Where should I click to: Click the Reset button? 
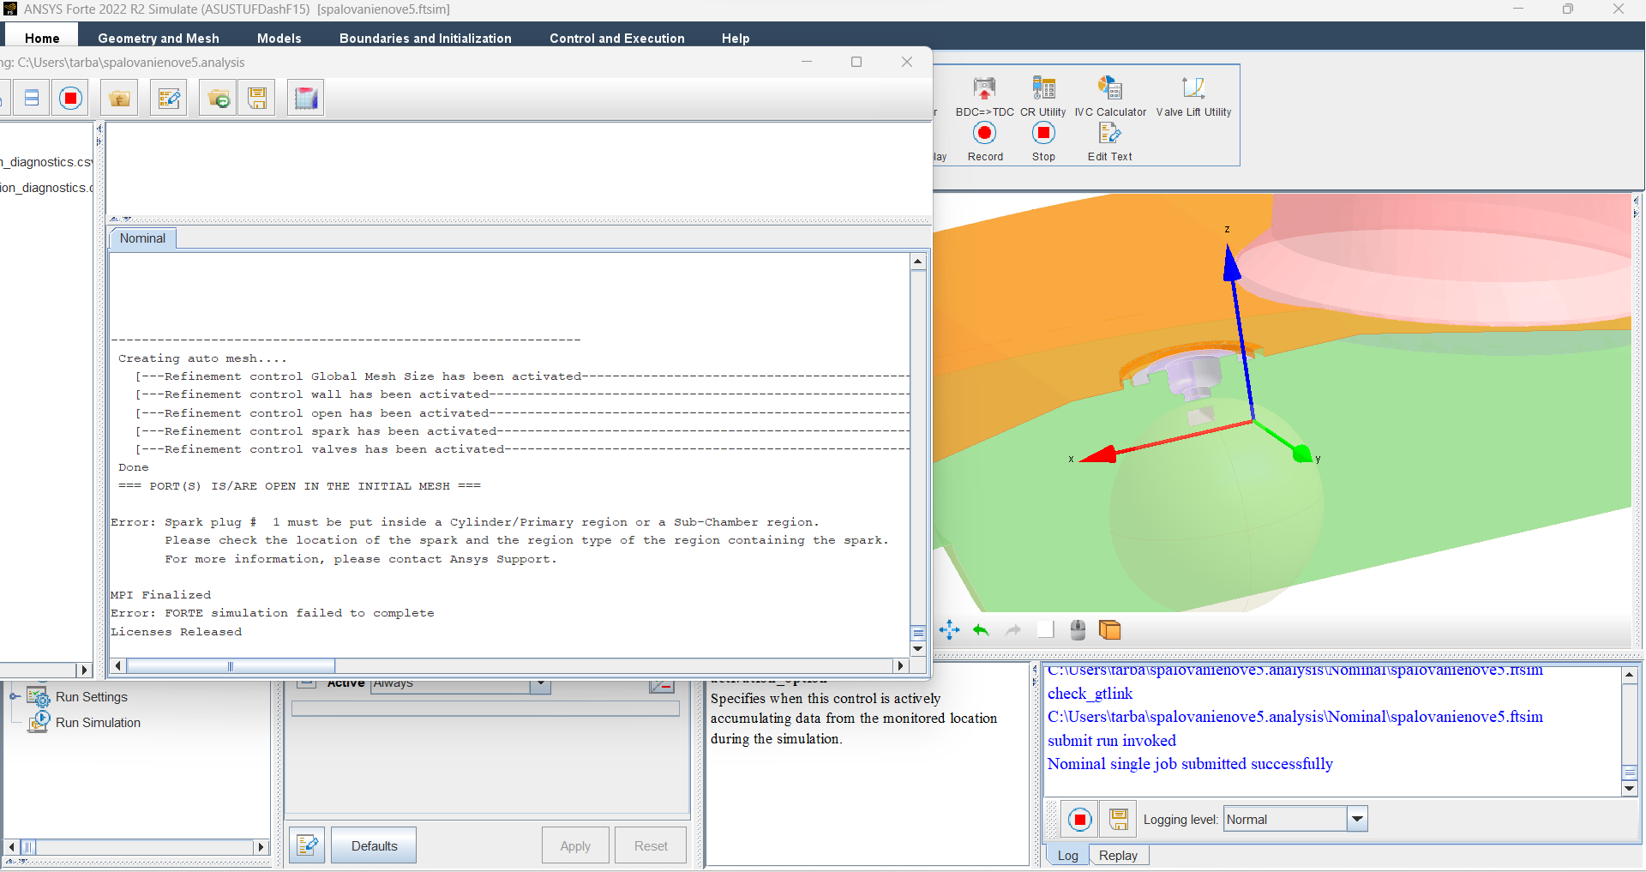pos(651,845)
